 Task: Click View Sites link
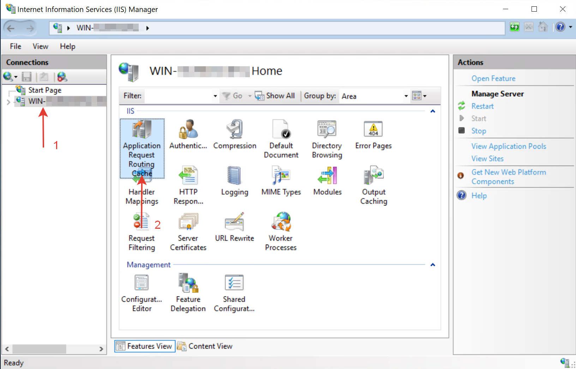coord(487,159)
